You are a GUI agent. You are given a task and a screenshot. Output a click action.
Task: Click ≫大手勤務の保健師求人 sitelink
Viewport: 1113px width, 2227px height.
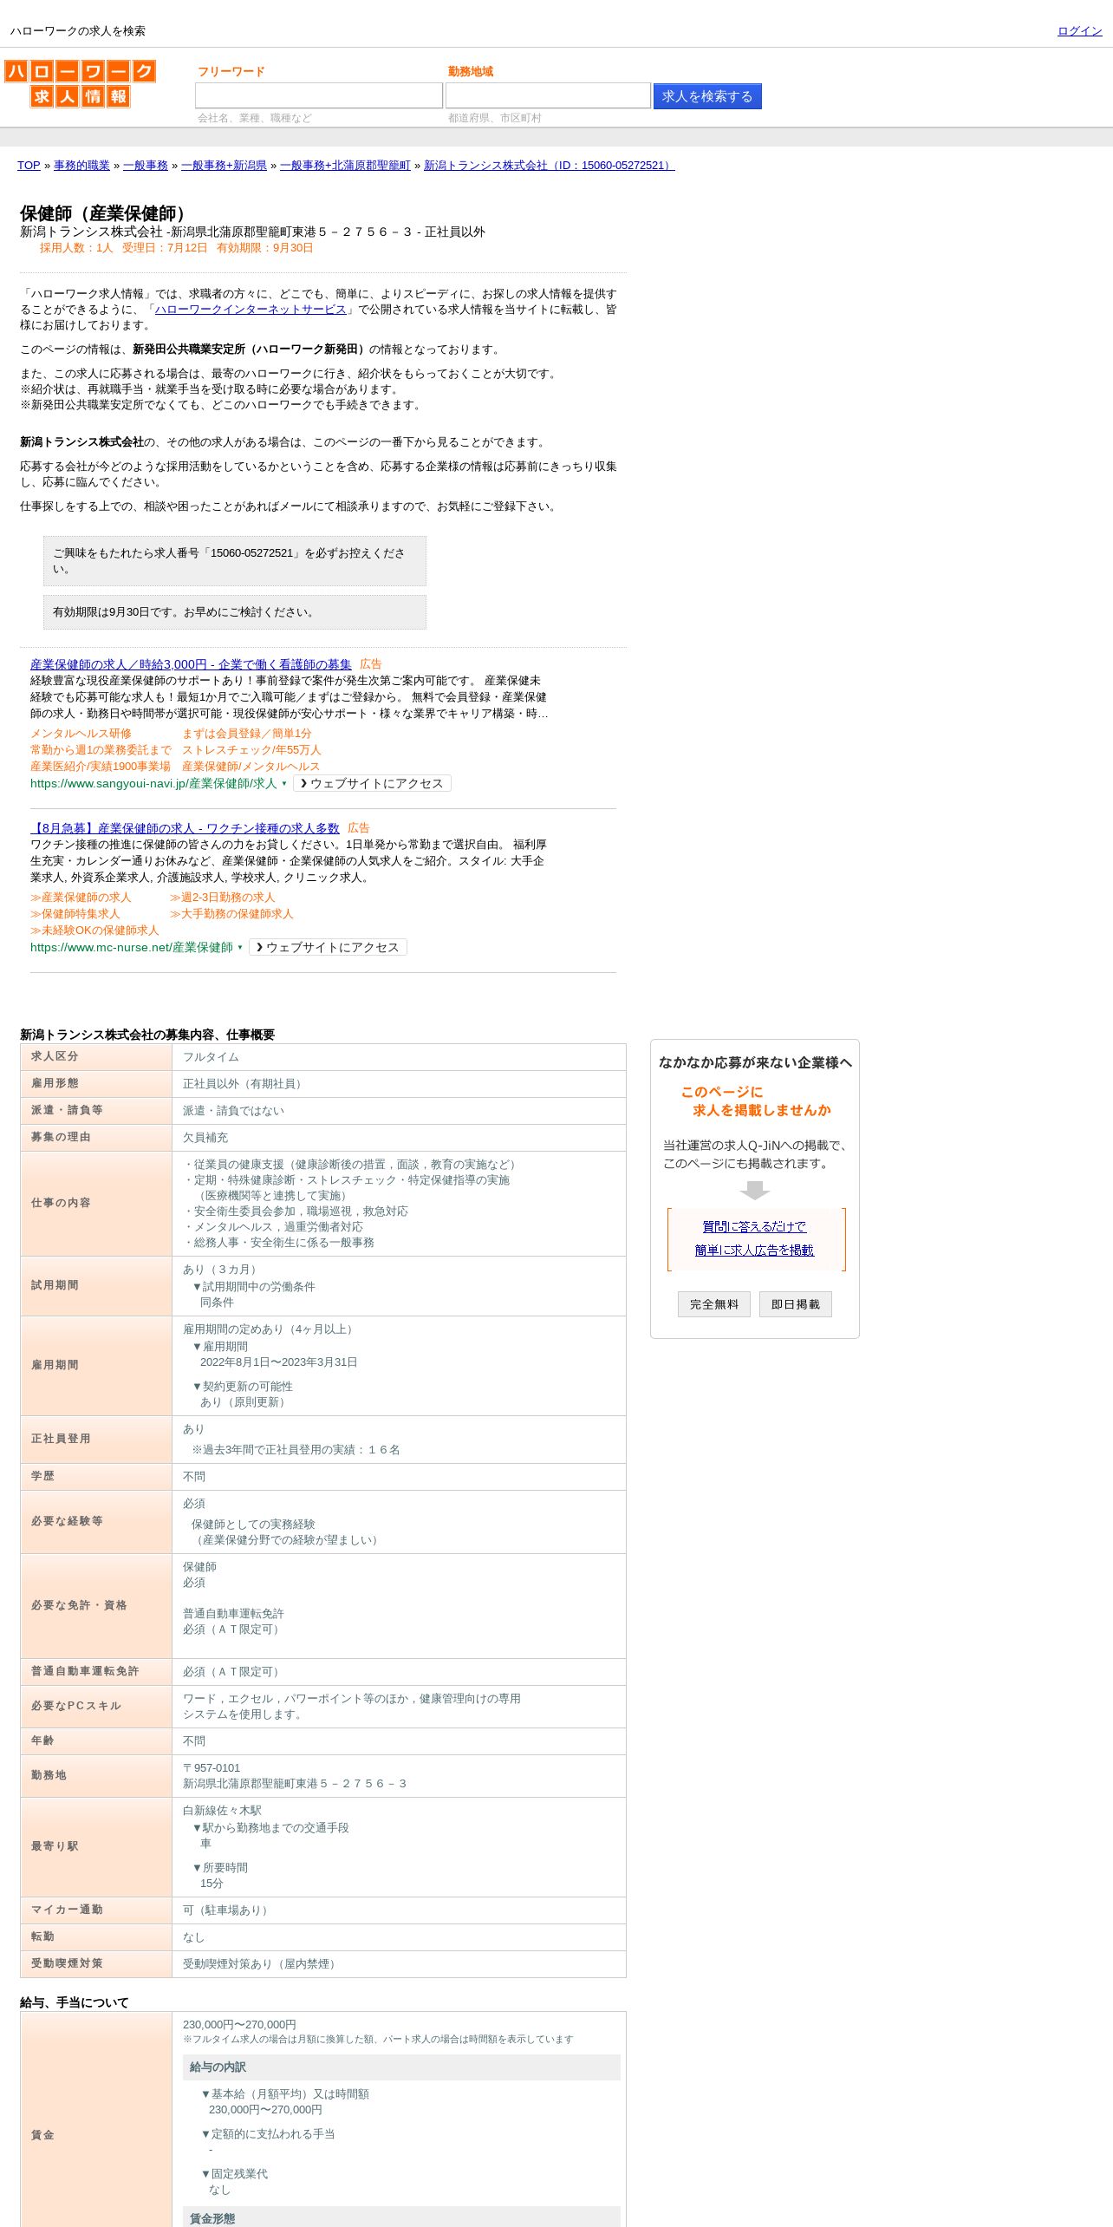(231, 914)
